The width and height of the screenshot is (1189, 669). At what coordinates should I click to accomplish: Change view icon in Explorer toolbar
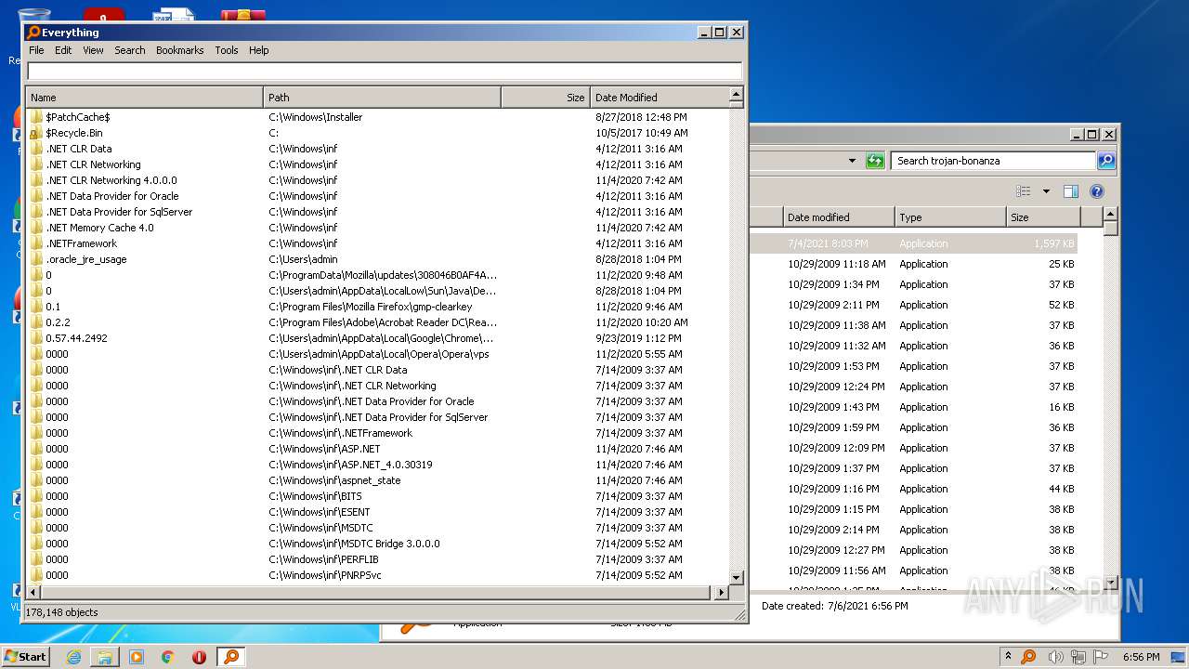(x=1024, y=191)
